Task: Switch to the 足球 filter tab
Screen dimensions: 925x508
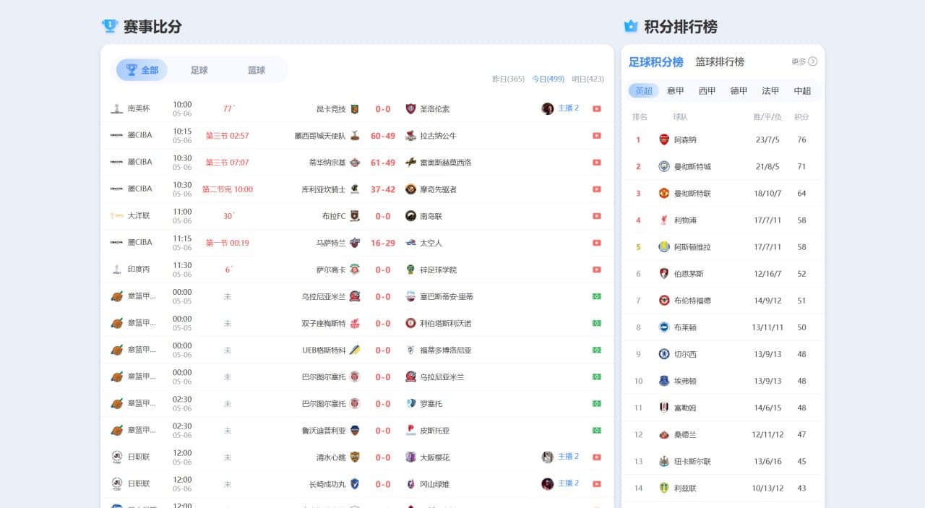Action: (x=199, y=70)
